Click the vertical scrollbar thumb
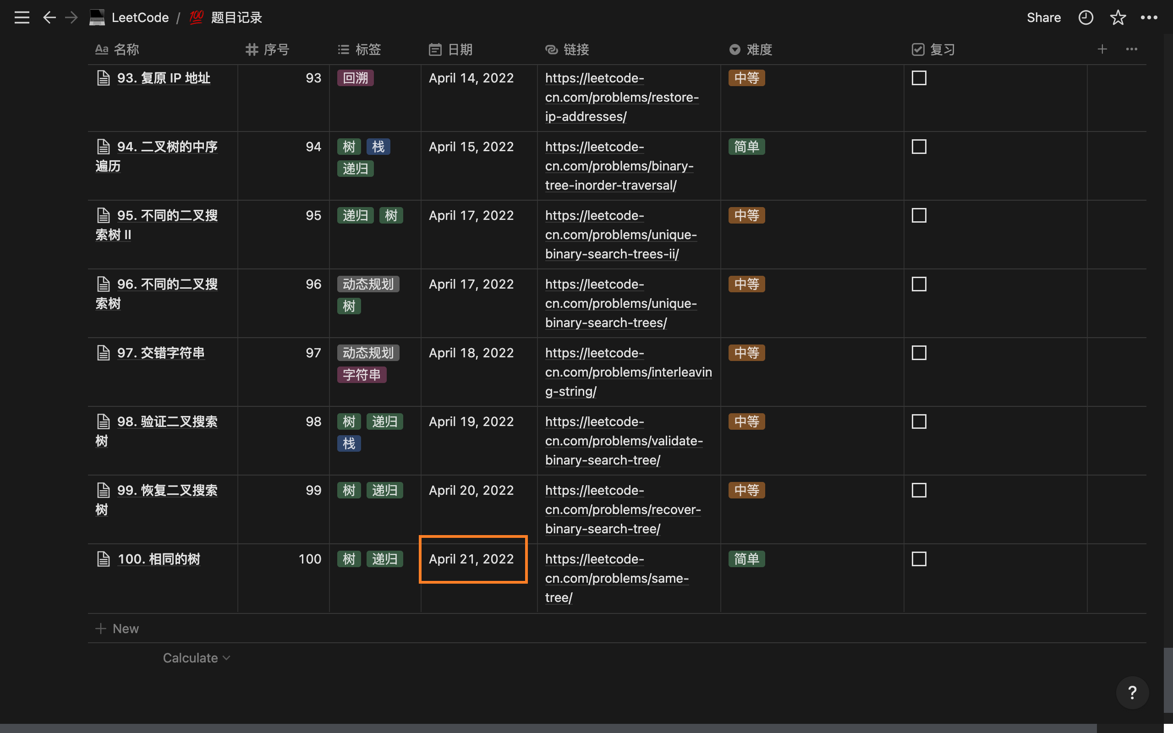This screenshot has height=733, width=1173. (1168, 680)
